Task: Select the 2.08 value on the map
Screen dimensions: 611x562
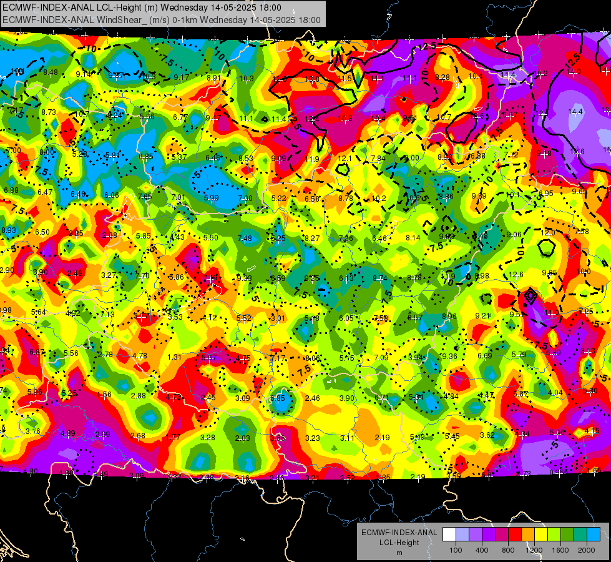Action: pyautogui.click(x=109, y=235)
